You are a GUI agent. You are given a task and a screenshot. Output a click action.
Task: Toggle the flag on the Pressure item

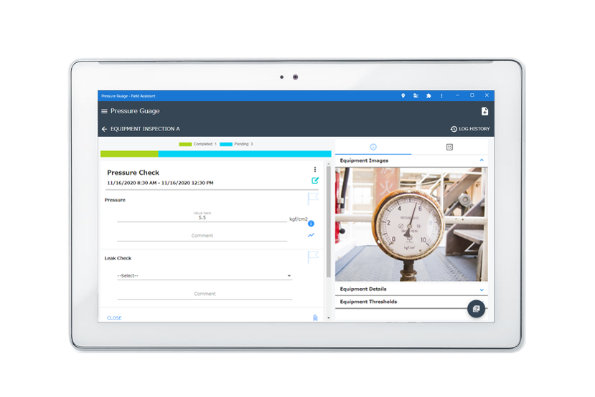point(313,198)
